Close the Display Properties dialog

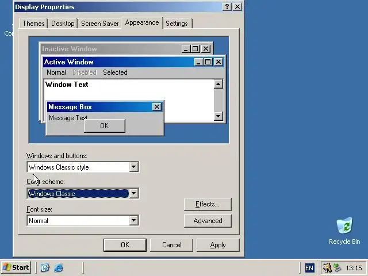237,6
